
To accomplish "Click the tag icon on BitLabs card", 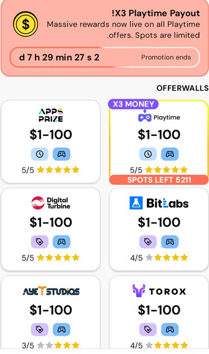I will [x=148, y=242].
